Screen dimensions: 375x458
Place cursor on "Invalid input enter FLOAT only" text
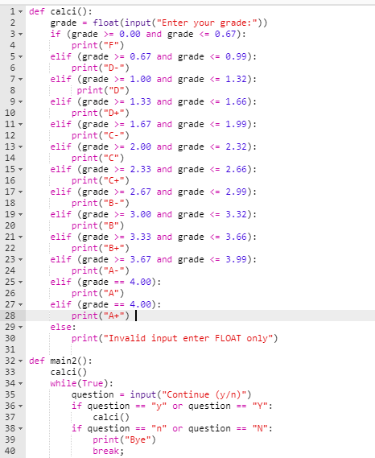click(x=188, y=338)
